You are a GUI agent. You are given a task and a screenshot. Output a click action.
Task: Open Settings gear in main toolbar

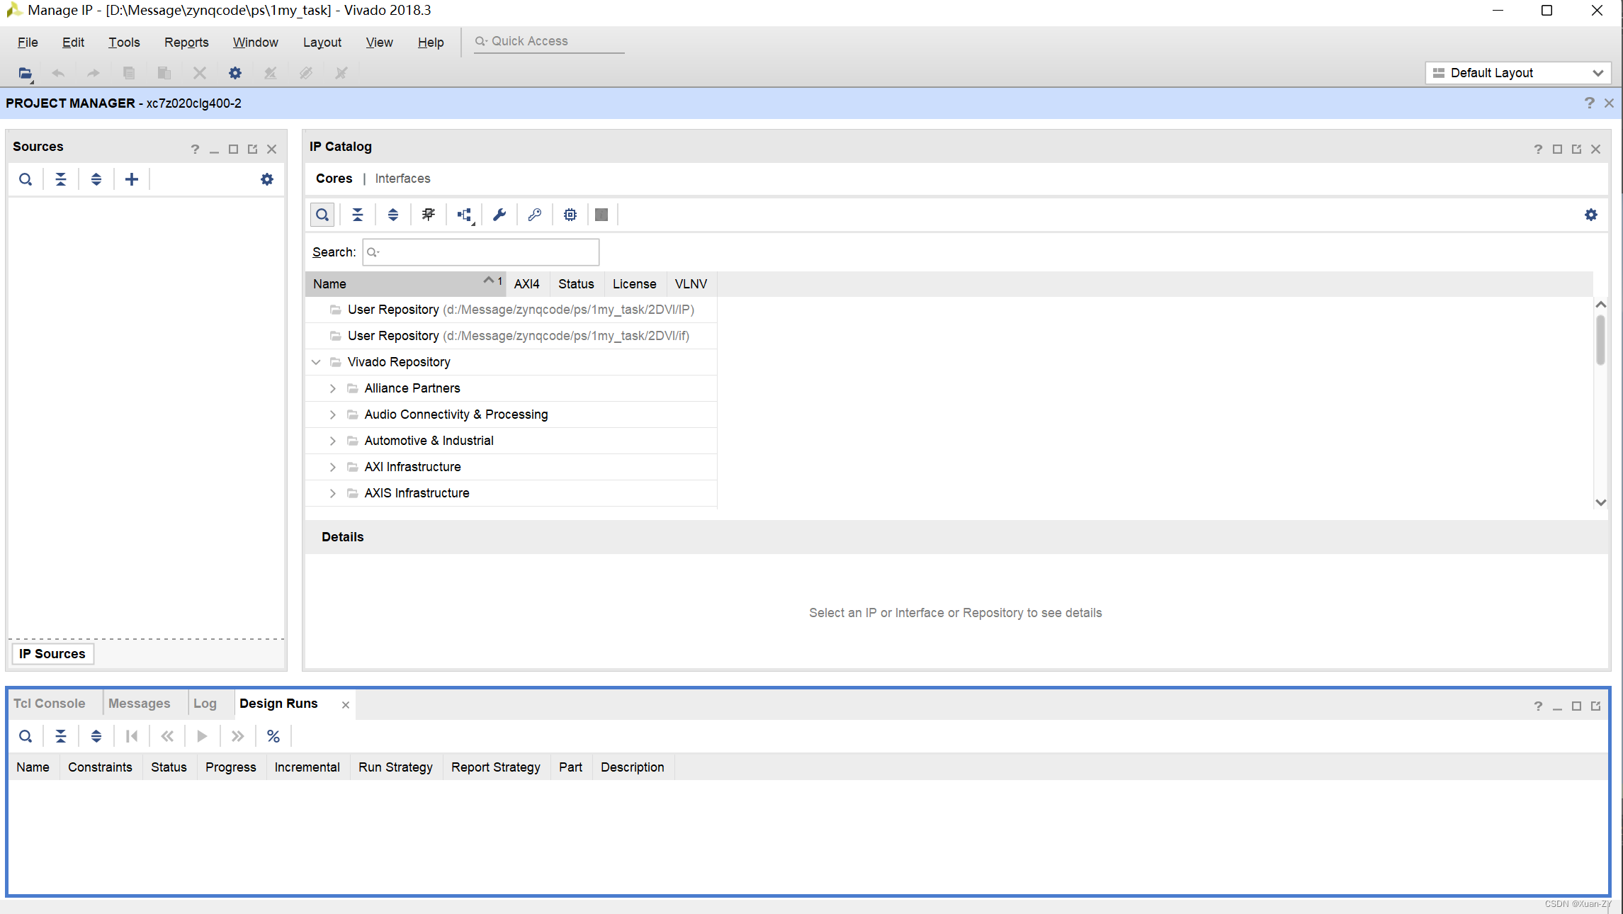(x=235, y=73)
